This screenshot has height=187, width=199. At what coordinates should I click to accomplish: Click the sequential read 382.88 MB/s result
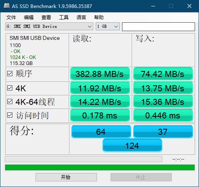100,74
